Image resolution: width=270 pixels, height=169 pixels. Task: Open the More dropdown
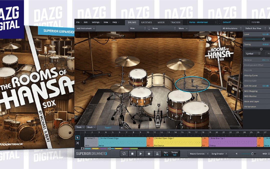pos(183,28)
